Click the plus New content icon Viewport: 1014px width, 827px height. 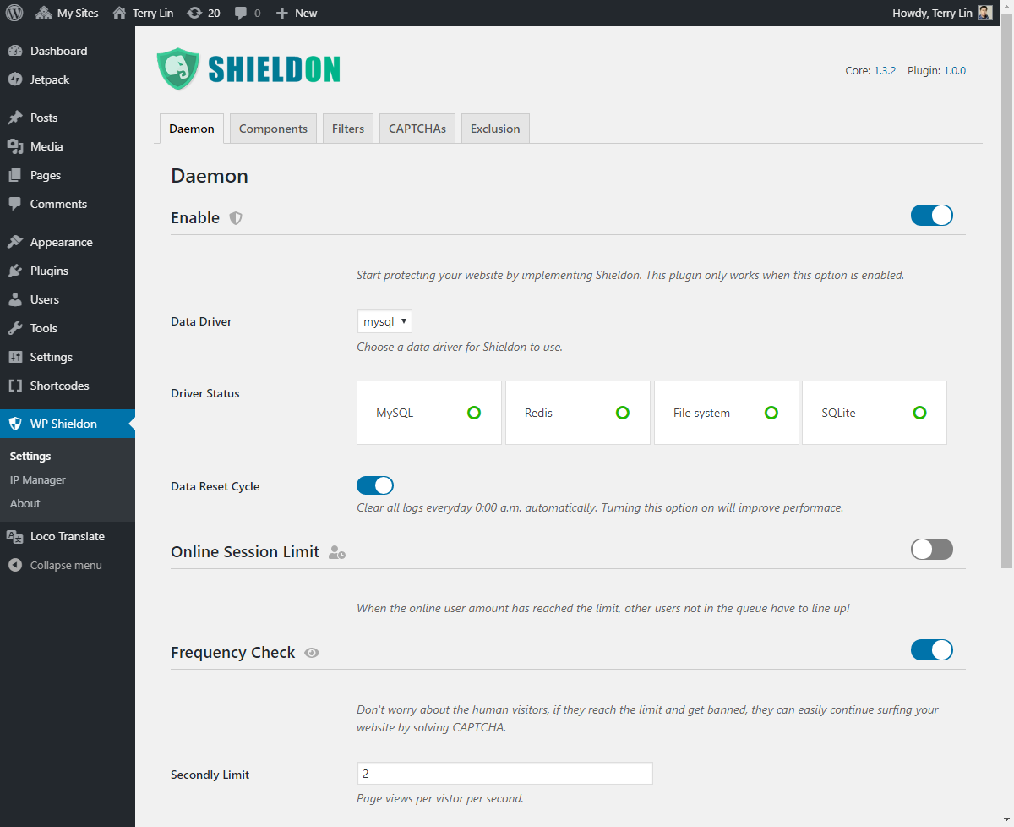(x=282, y=13)
